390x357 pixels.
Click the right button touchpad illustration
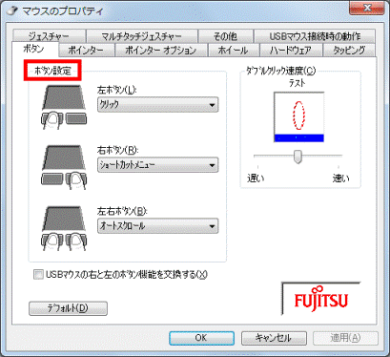point(64,167)
